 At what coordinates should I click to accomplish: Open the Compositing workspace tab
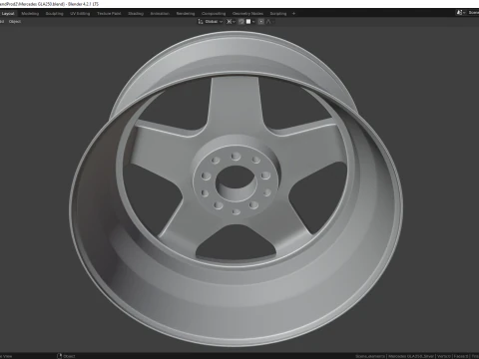(x=214, y=14)
